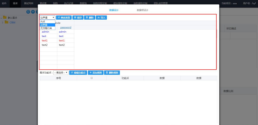Open the 组件 menu in the top bar
This screenshot has width=258, height=125.
pyautogui.click(x=4, y=3)
